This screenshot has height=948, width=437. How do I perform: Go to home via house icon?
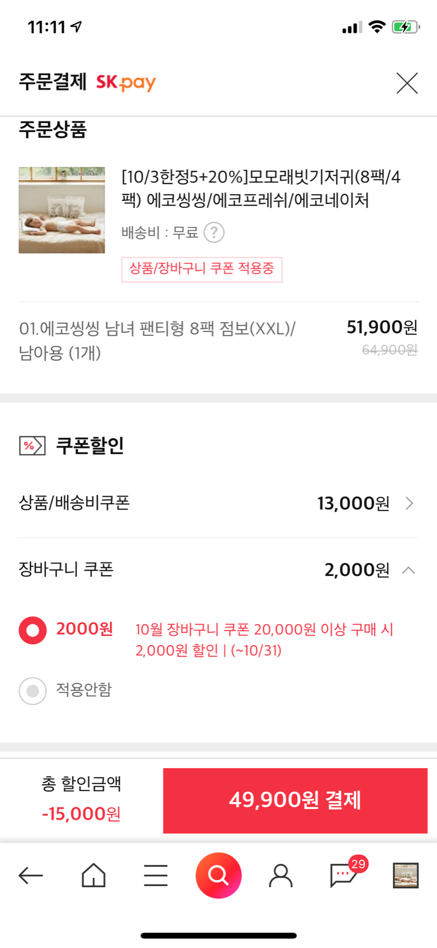[93, 875]
